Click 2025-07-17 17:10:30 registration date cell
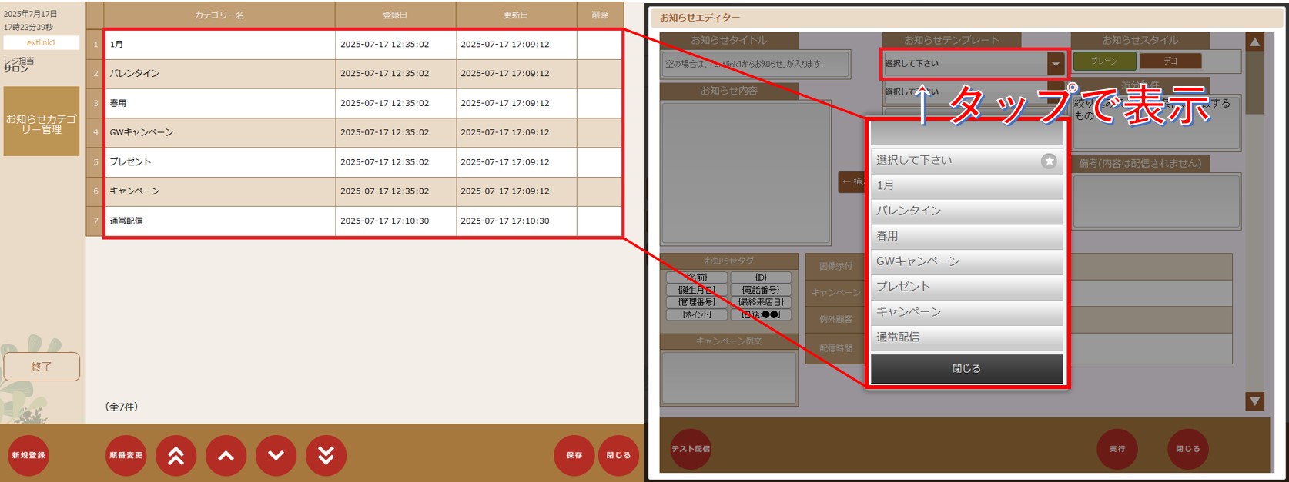Screen dimensions: 1289x482 395,221
